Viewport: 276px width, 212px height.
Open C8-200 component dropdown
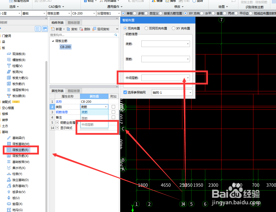coord(94,13)
